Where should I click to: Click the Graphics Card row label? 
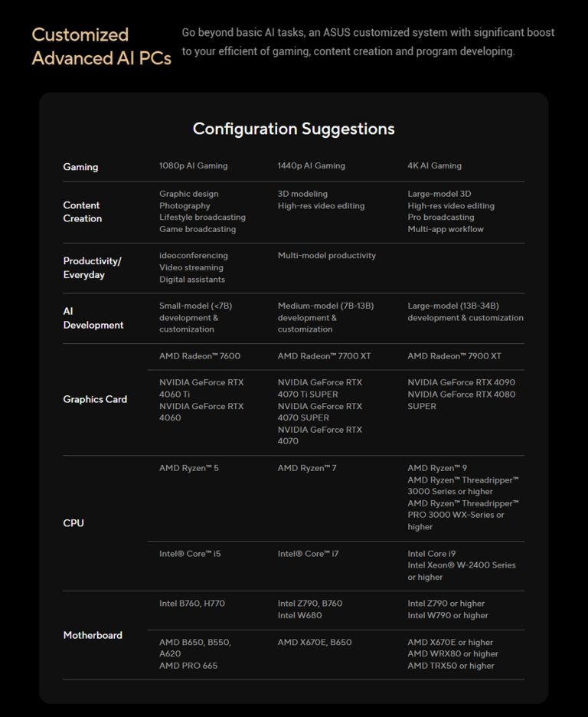[95, 399]
